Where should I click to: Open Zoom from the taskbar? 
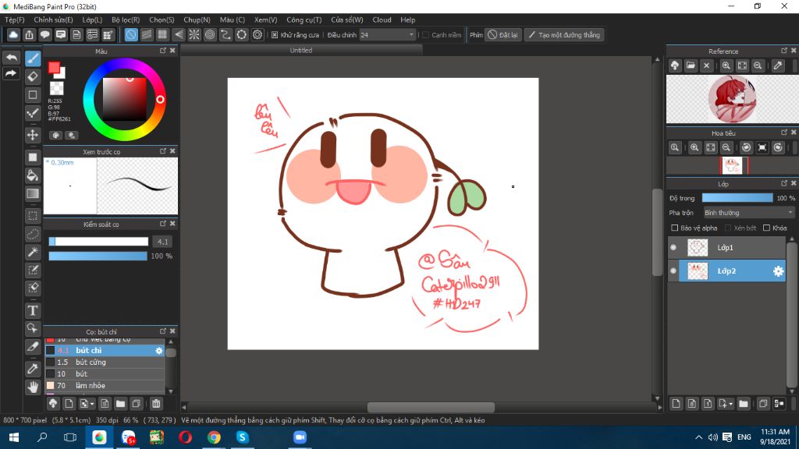(x=300, y=437)
